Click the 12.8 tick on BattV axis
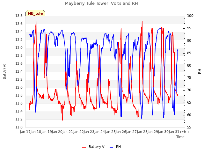This screenshot has width=204, height=153. (19, 56)
